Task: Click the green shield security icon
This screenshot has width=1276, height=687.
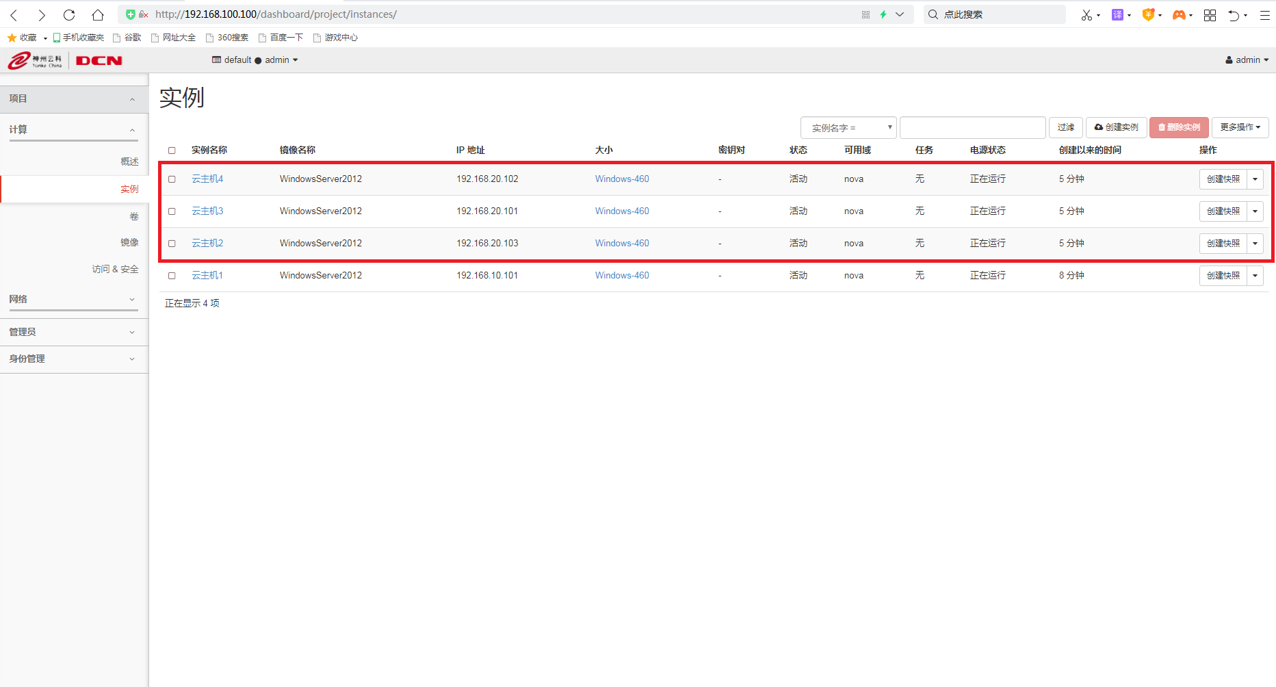Action: tap(130, 14)
